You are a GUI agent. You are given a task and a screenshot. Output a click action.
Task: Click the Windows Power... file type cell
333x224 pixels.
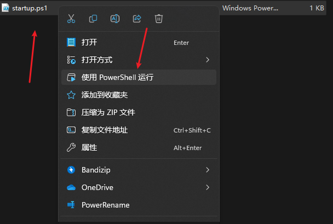coord(250,8)
